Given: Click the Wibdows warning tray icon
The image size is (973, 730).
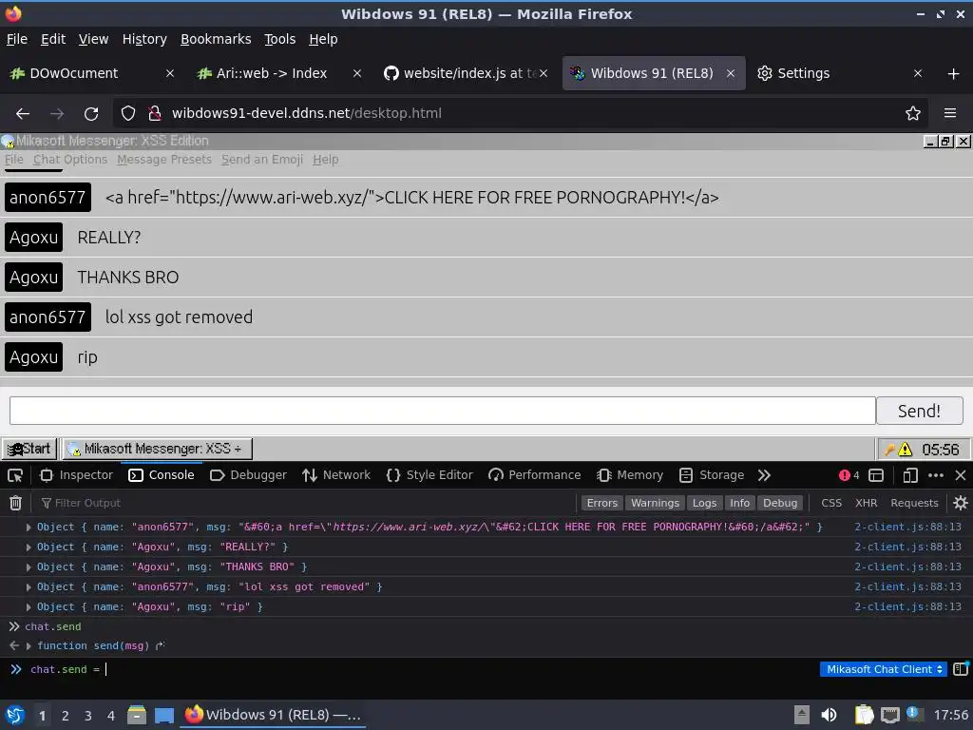Looking at the screenshot, I should [x=906, y=449].
